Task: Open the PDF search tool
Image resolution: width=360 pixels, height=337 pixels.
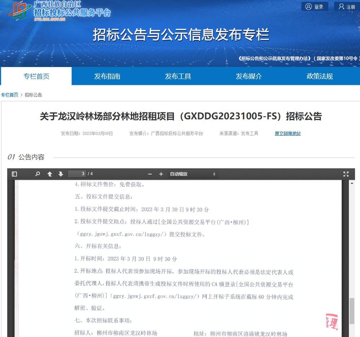Action: point(37,174)
